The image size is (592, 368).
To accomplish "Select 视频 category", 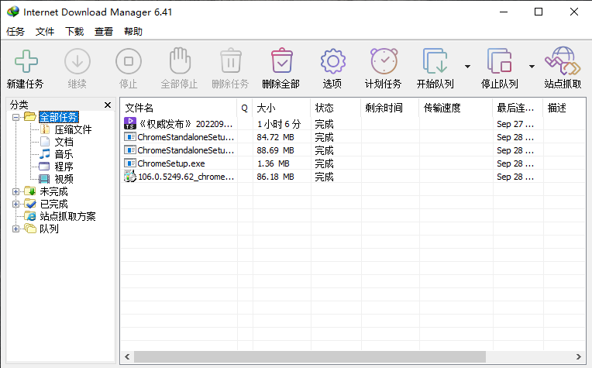I will tap(64, 179).
